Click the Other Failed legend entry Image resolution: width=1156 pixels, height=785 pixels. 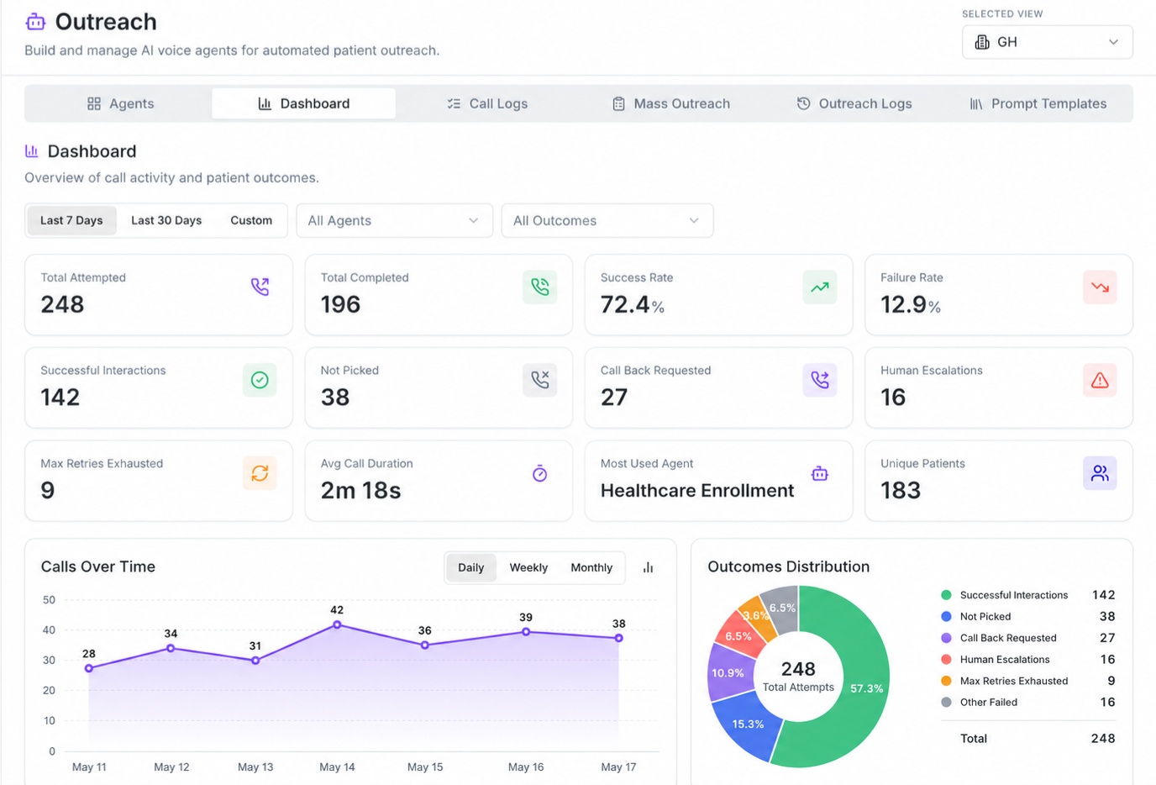coord(1028,703)
